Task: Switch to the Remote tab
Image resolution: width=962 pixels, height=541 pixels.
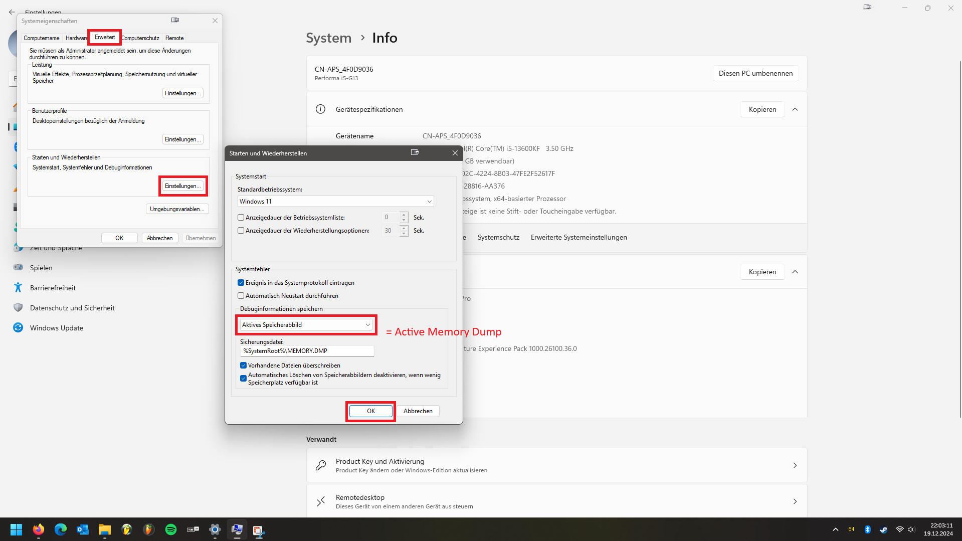Action: tap(174, 38)
